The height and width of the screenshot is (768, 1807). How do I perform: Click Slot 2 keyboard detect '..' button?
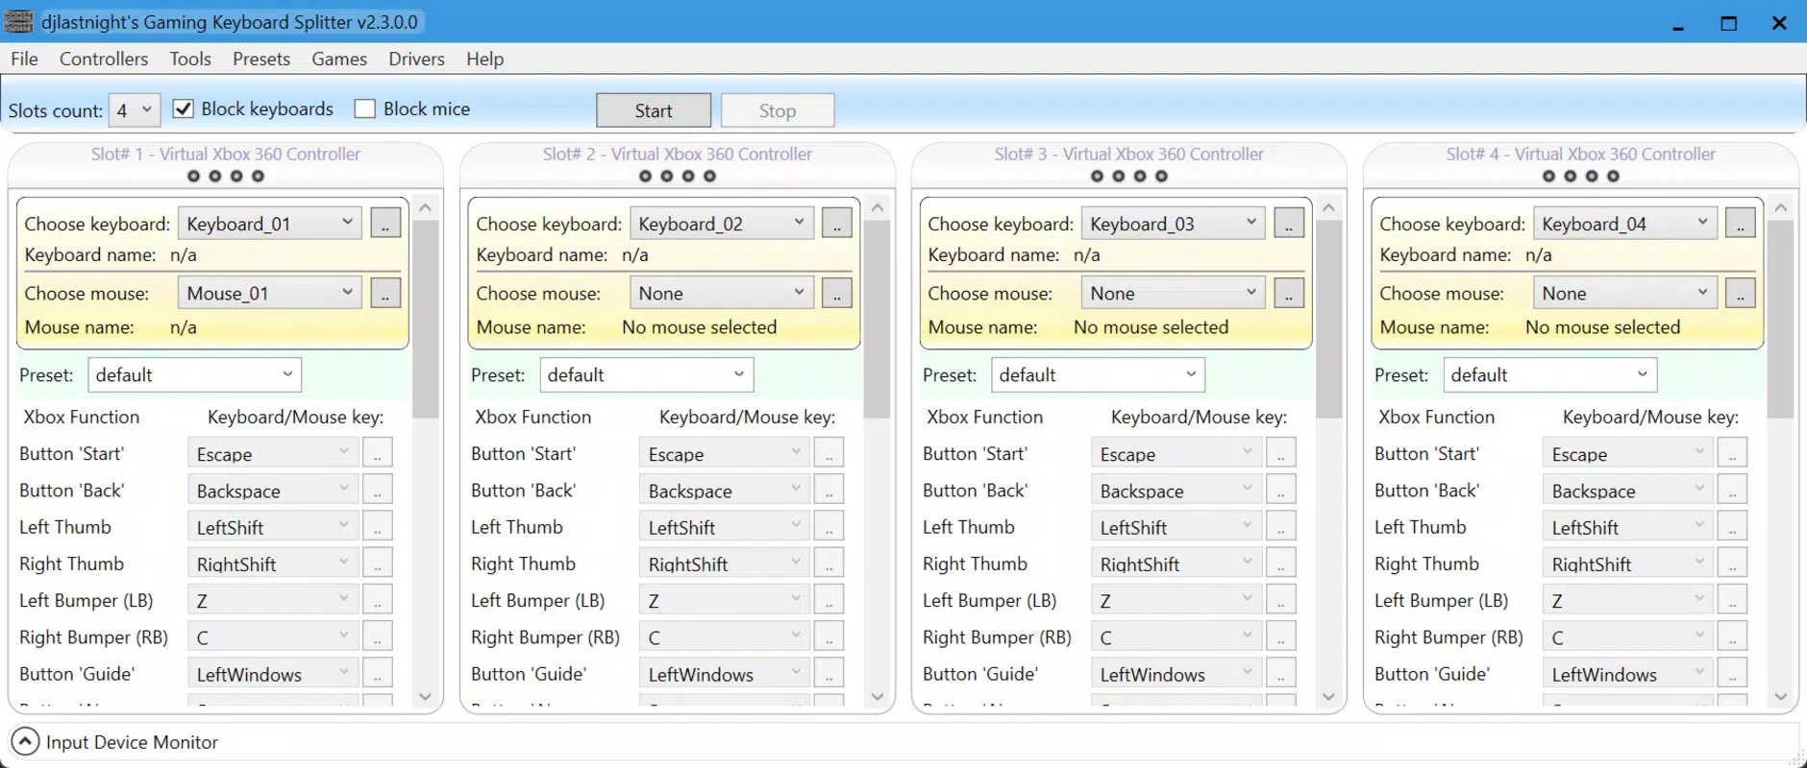click(837, 224)
